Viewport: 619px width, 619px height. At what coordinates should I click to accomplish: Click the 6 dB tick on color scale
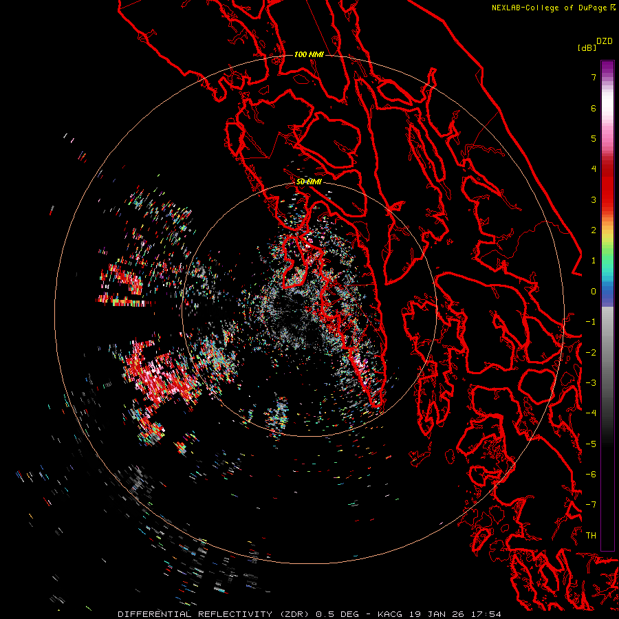(594, 108)
